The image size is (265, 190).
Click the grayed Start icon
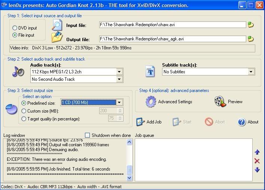pyautogui.click(x=177, y=122)
